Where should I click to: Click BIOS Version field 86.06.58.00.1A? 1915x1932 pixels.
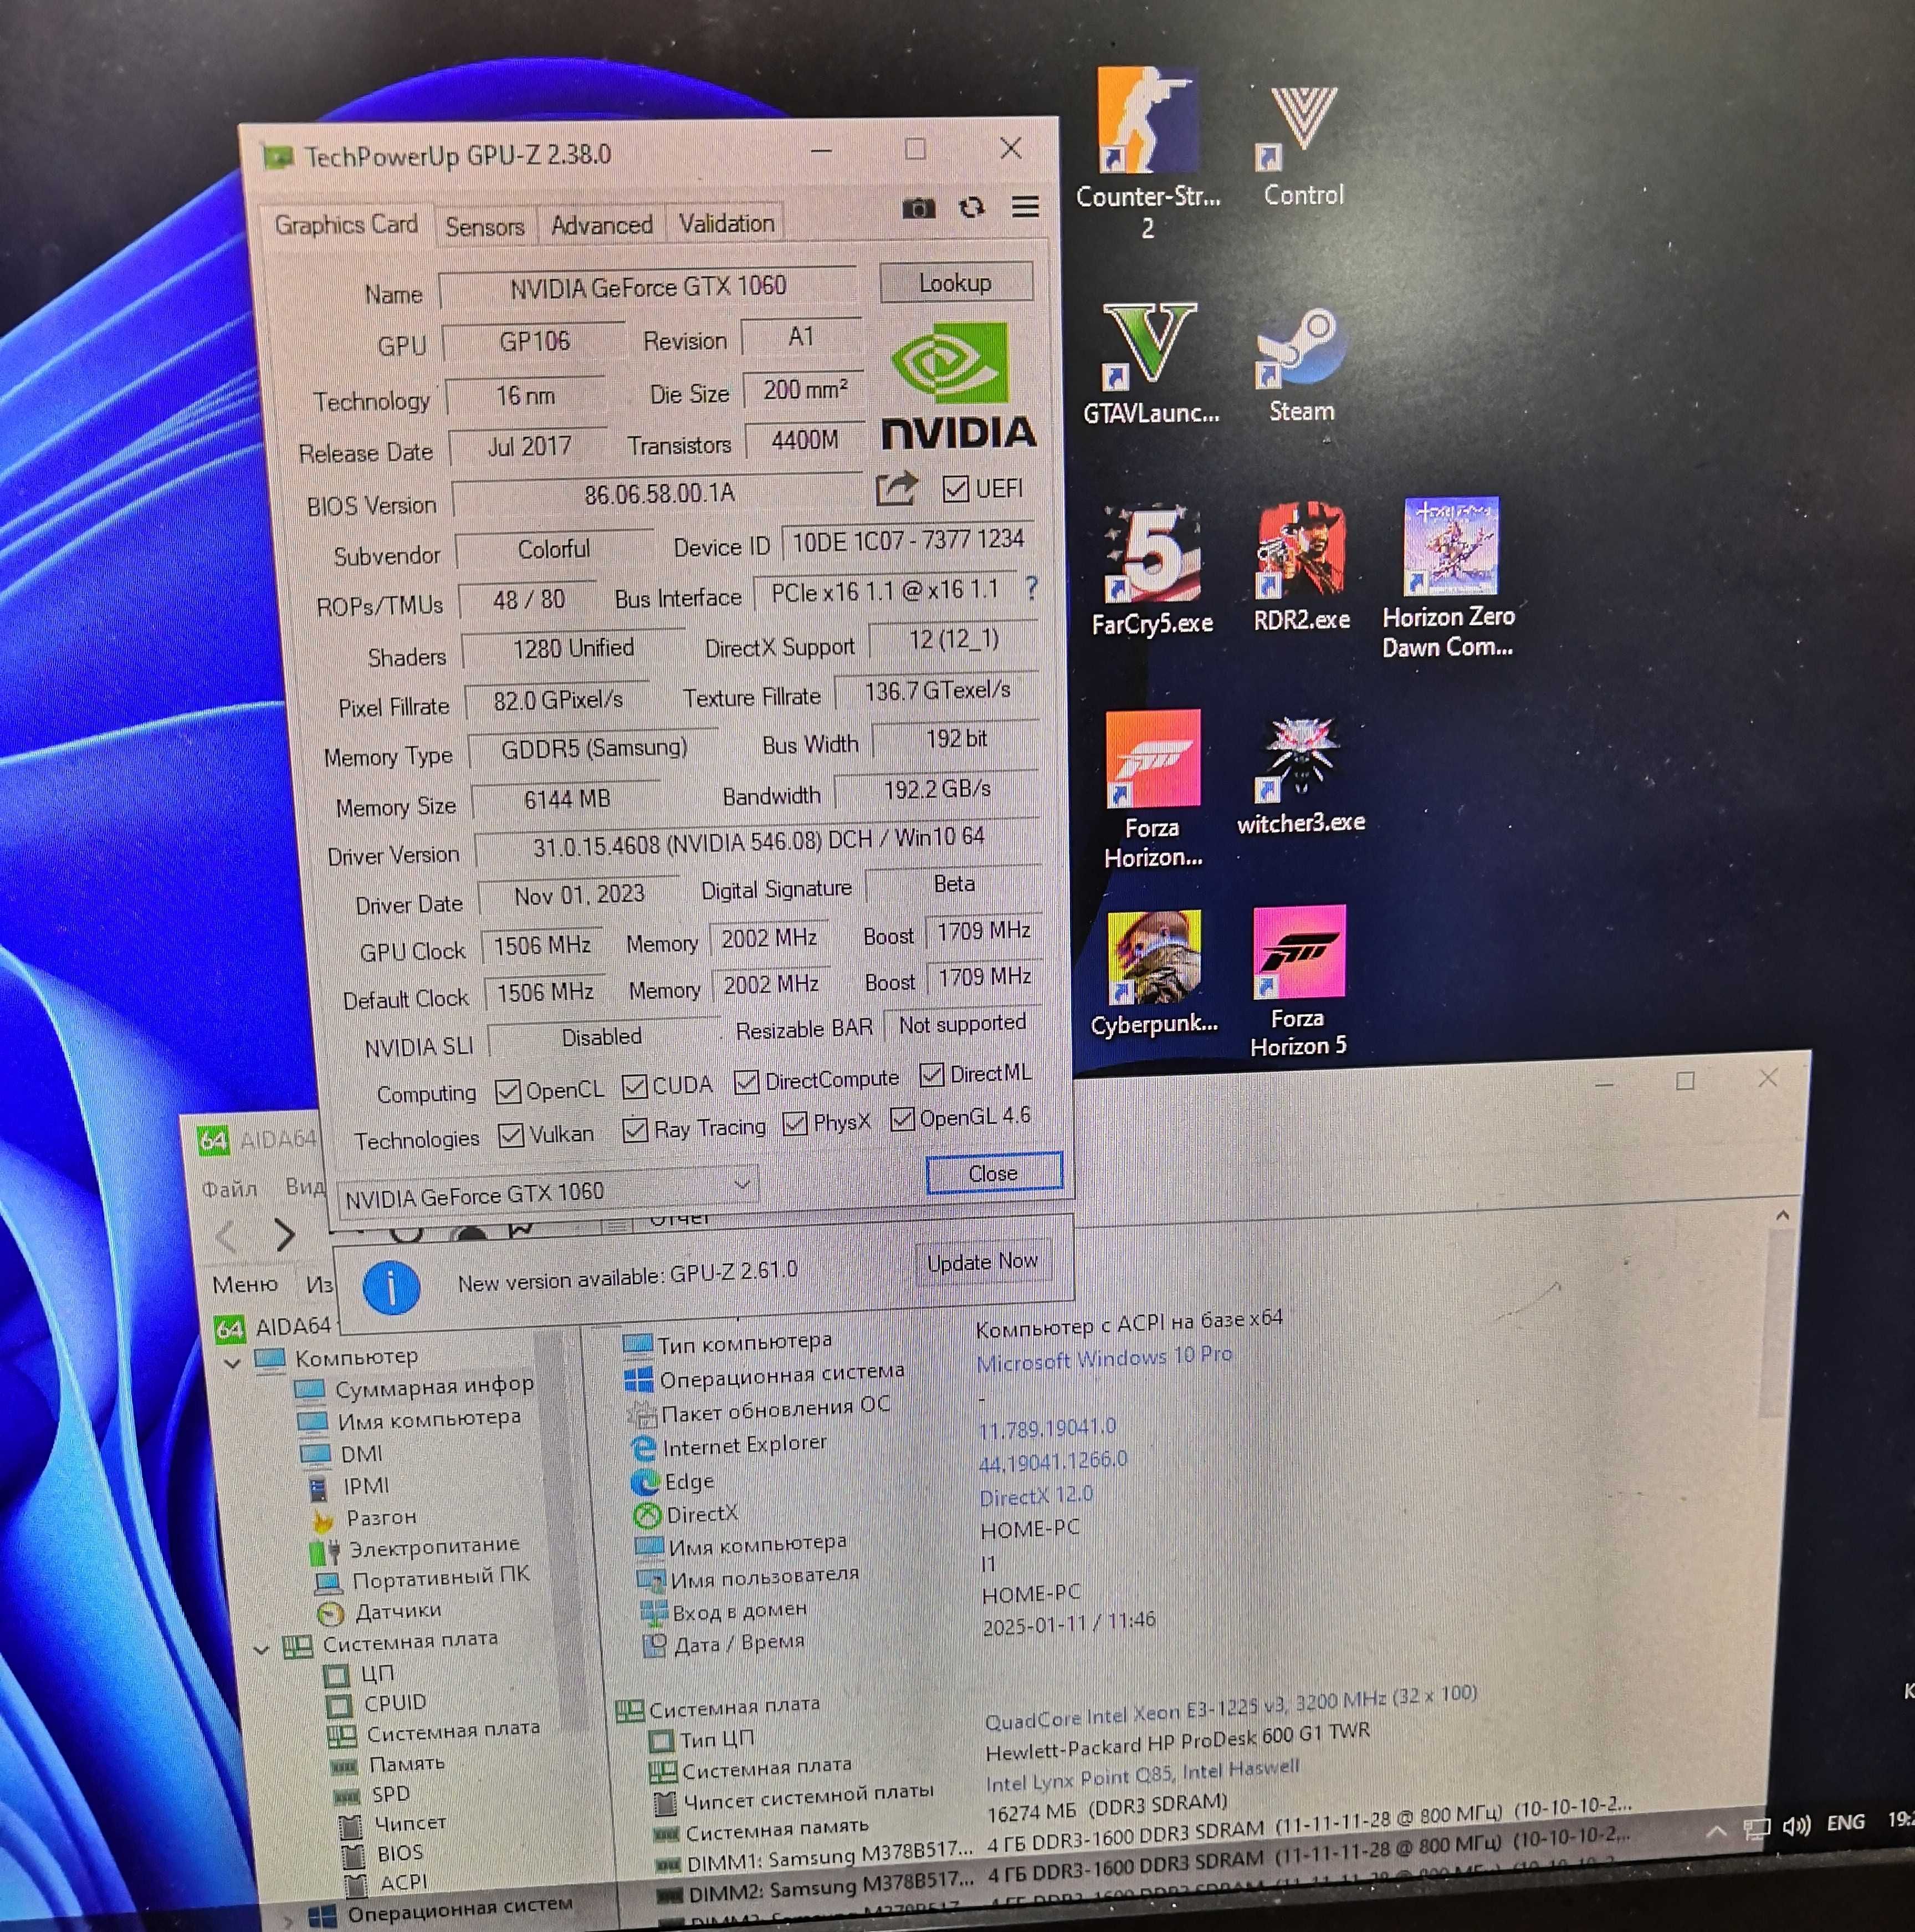pyautogui.click(x=659, y=493)
